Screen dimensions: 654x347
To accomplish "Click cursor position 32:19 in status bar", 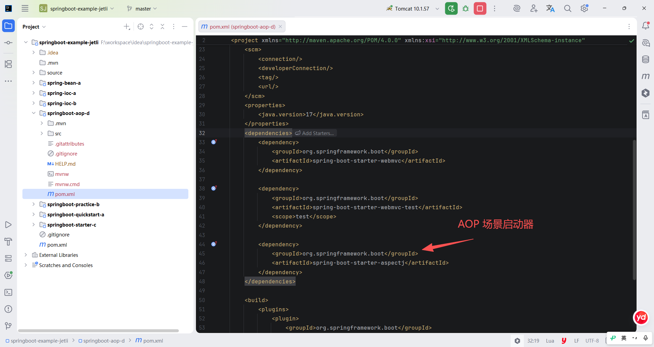I will tap(533, 341).
